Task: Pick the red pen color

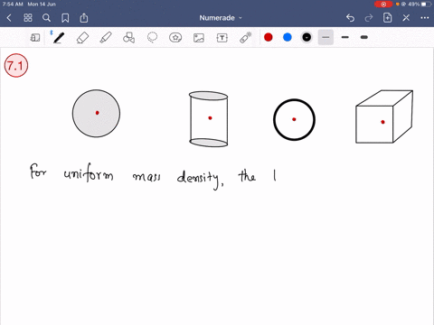Action: tap(269, 37)
